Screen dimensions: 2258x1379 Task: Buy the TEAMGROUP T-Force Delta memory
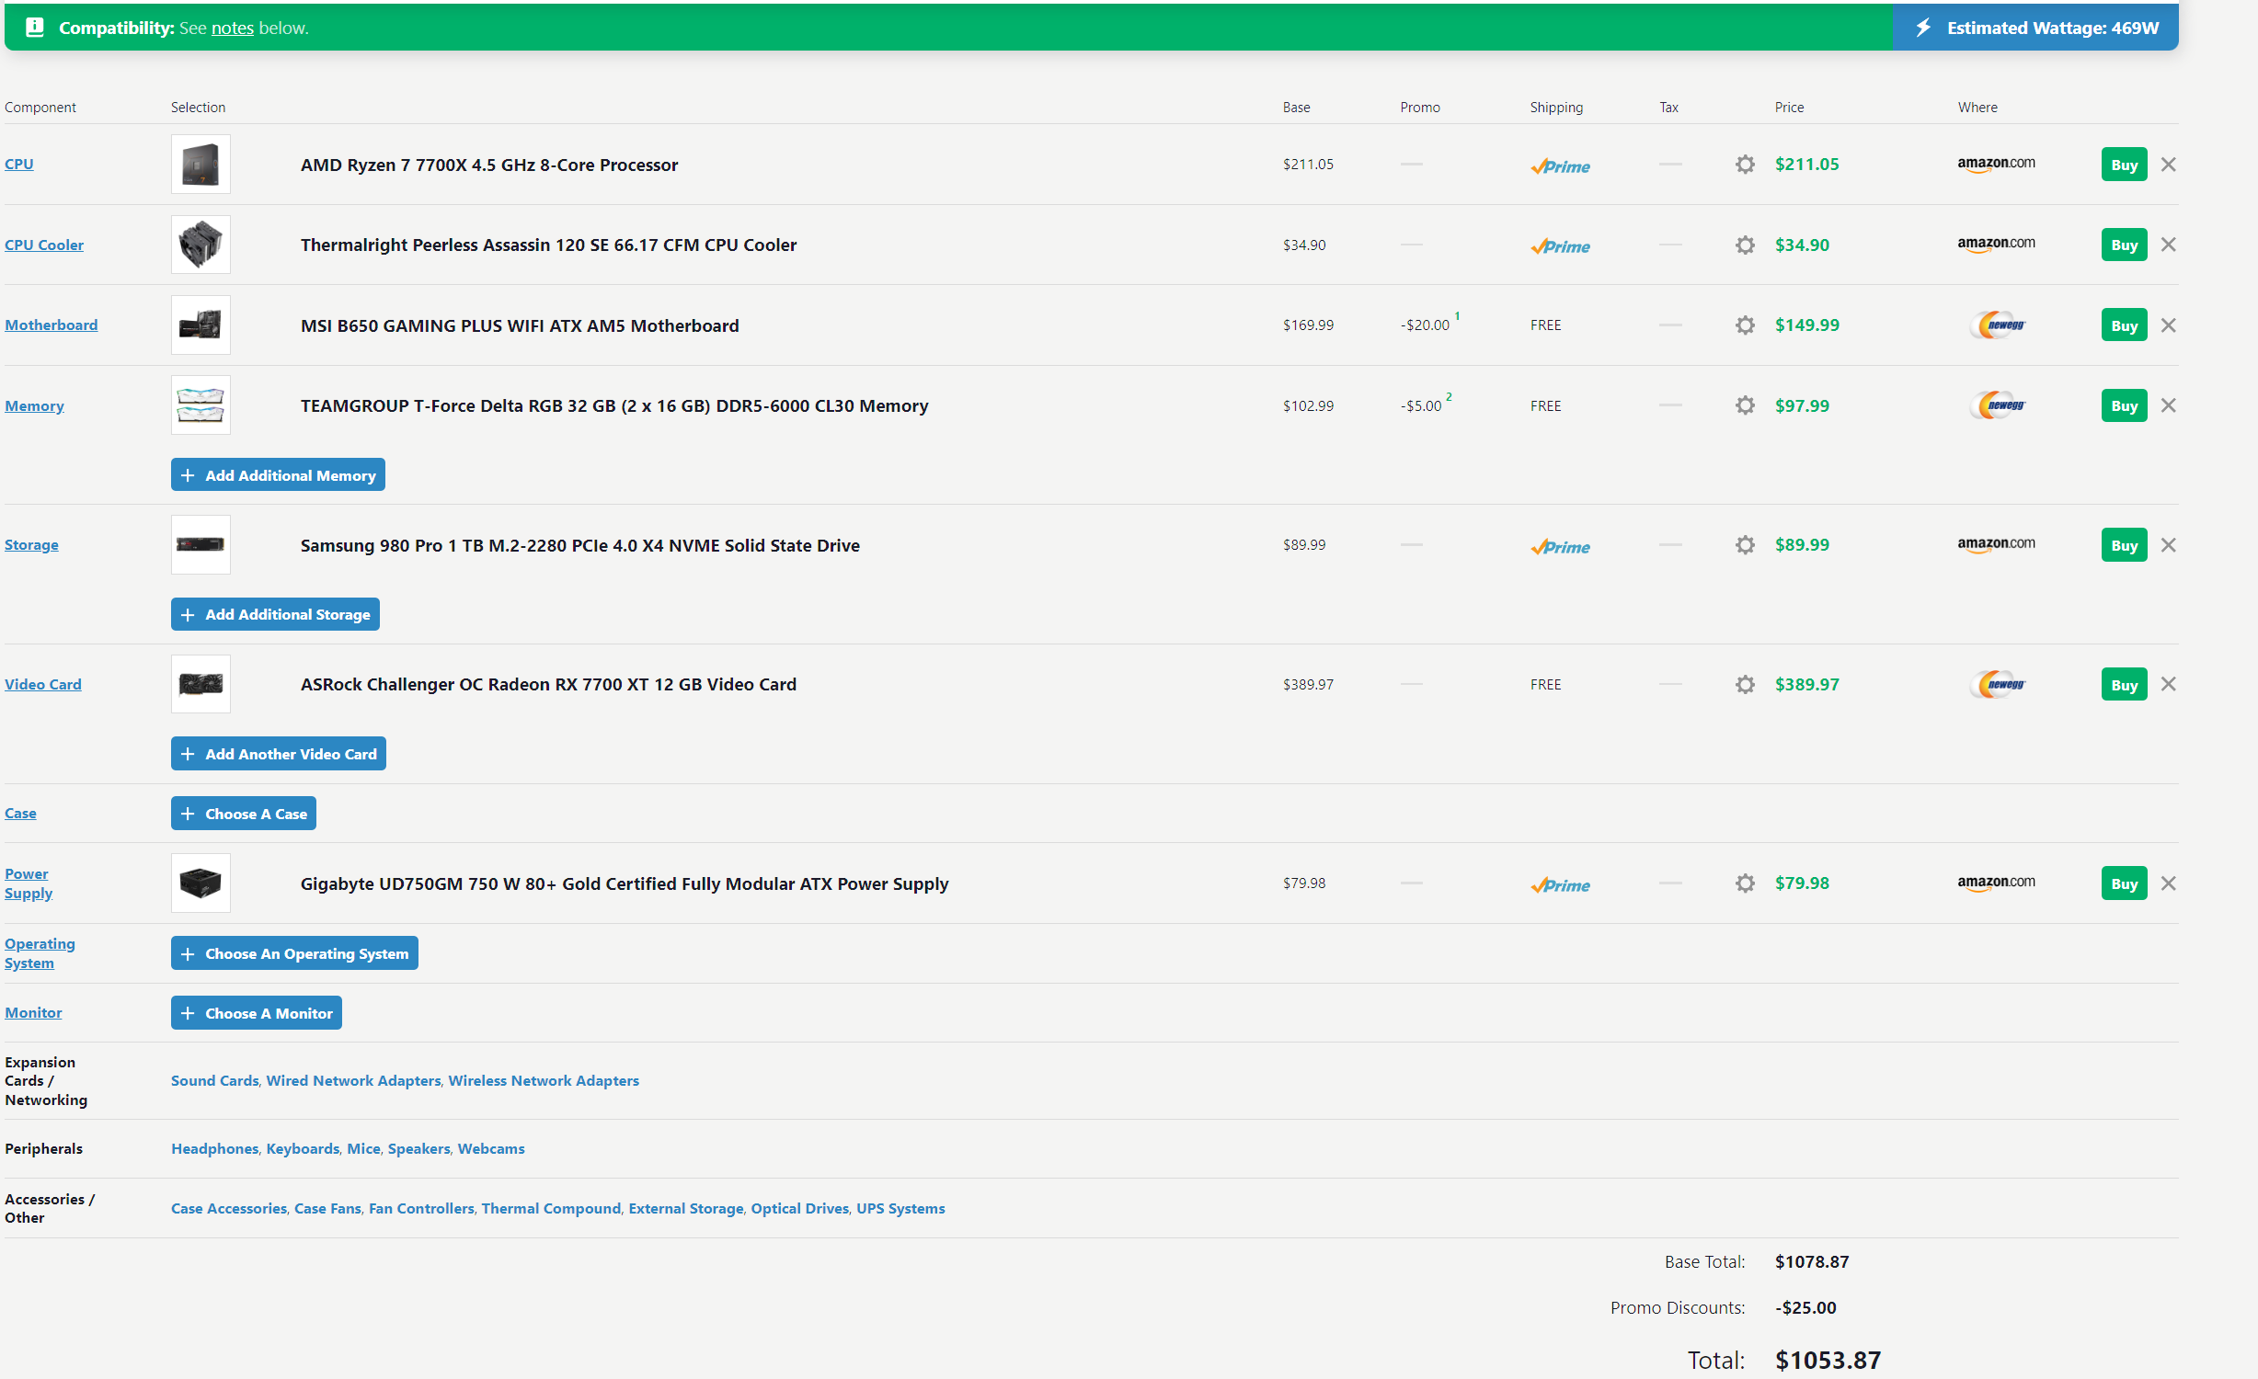[2124, 405]
